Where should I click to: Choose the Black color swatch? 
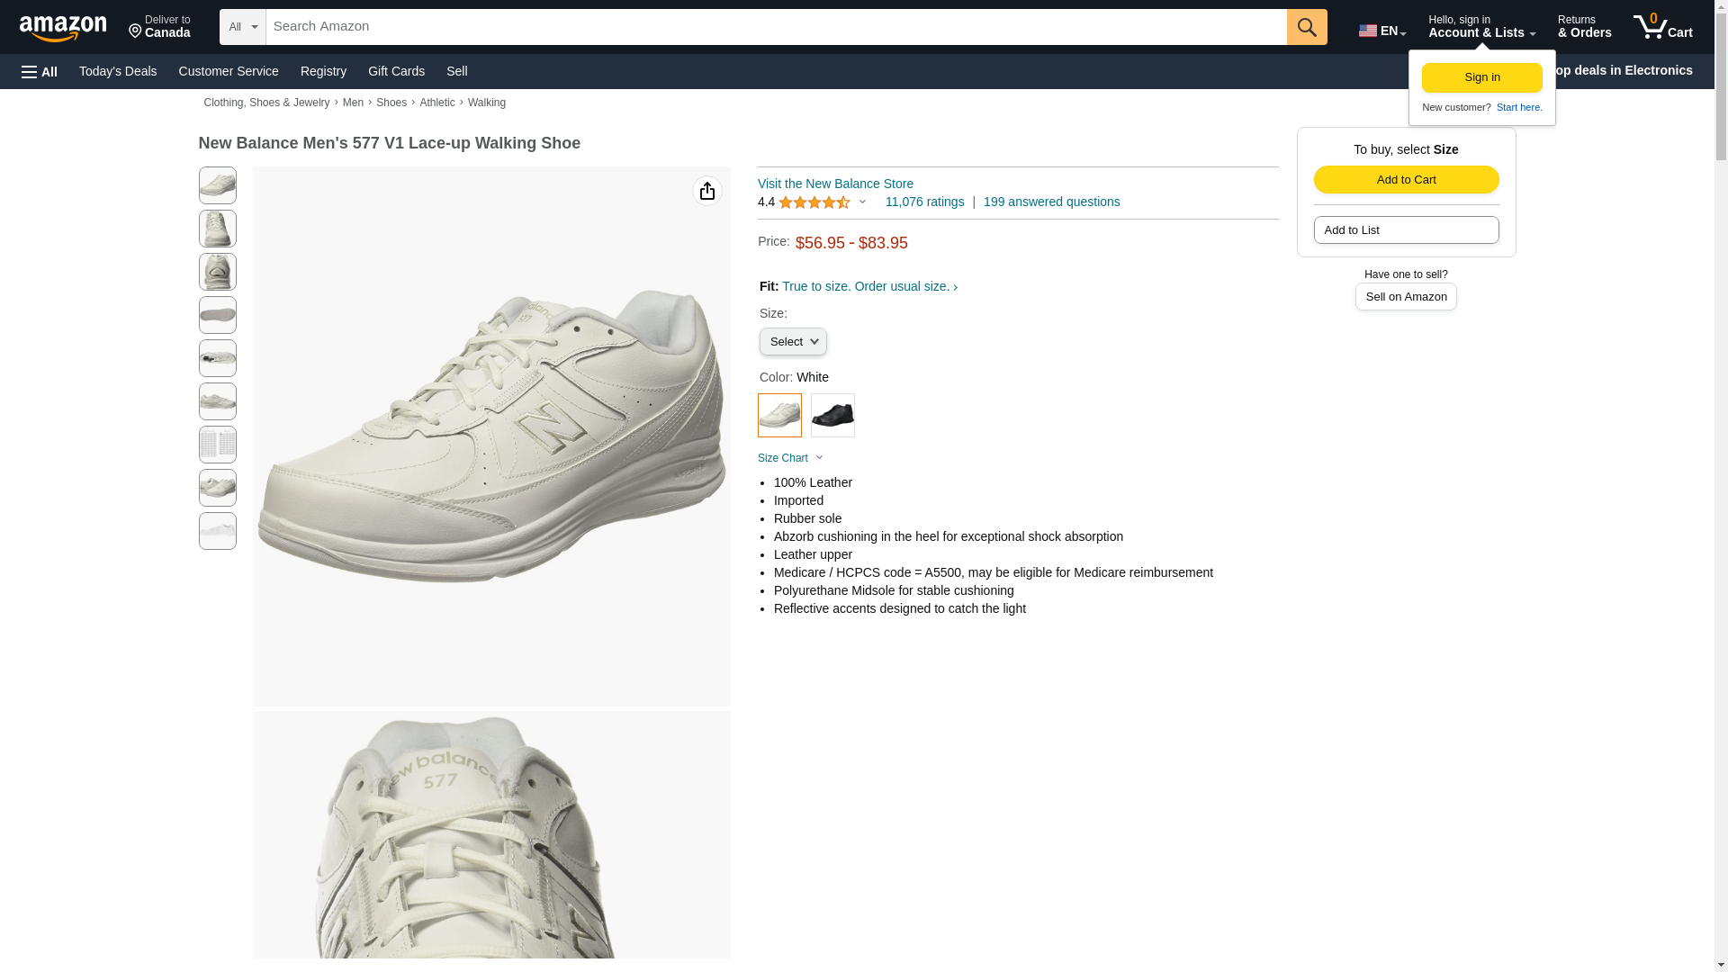point(832,416)
